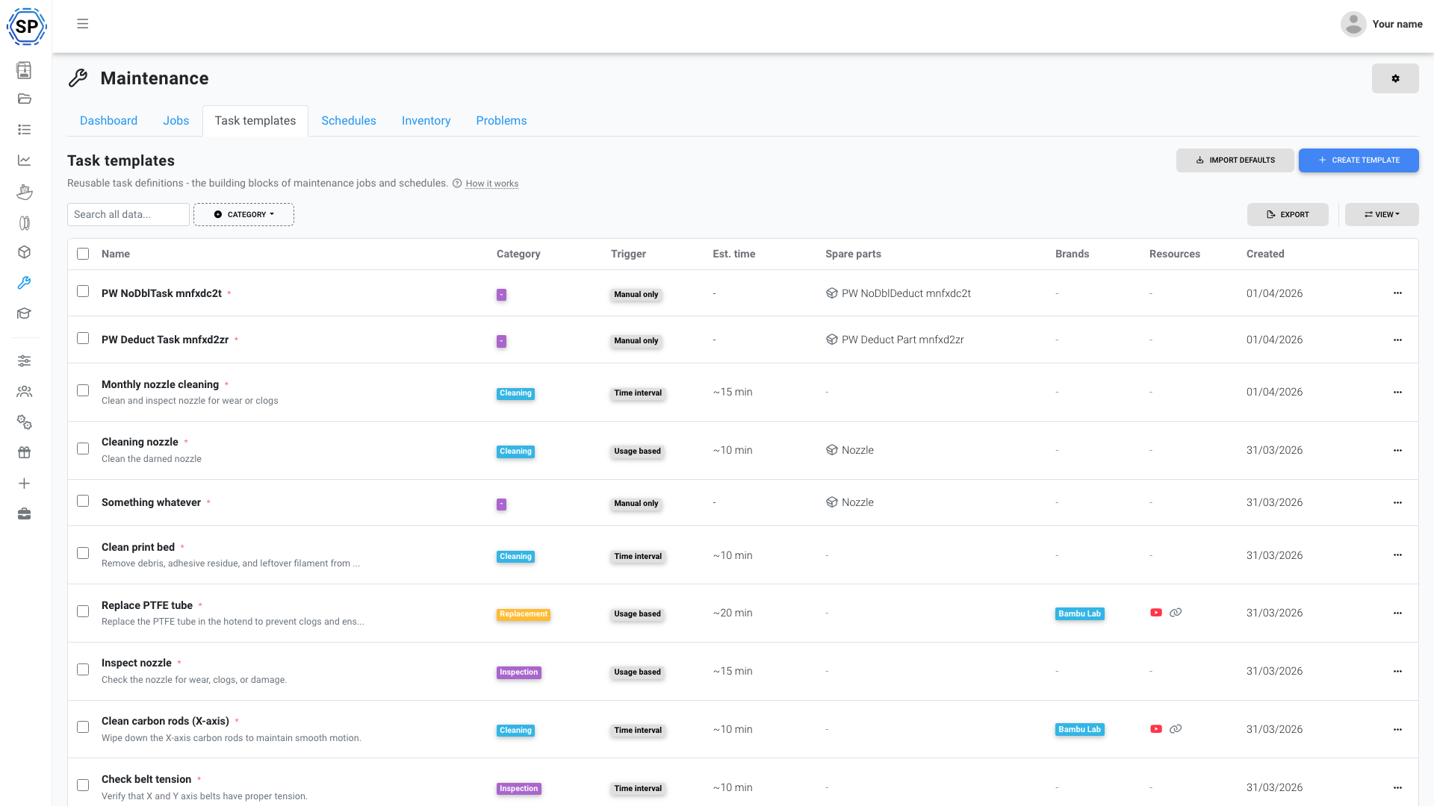The image size is (1434, 806).
Task: Open the actions menu for Check belt tension
Action: tap(1397, 787)
